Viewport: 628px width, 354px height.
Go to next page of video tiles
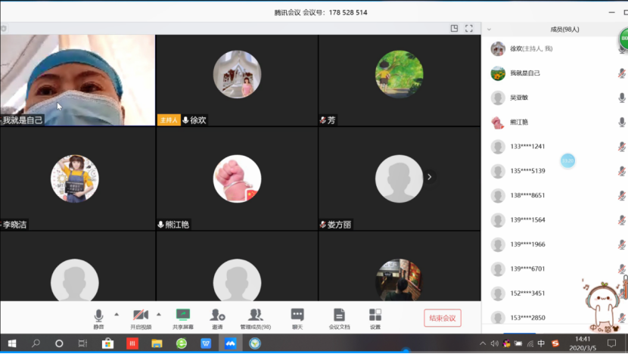(x=429, y=177)
